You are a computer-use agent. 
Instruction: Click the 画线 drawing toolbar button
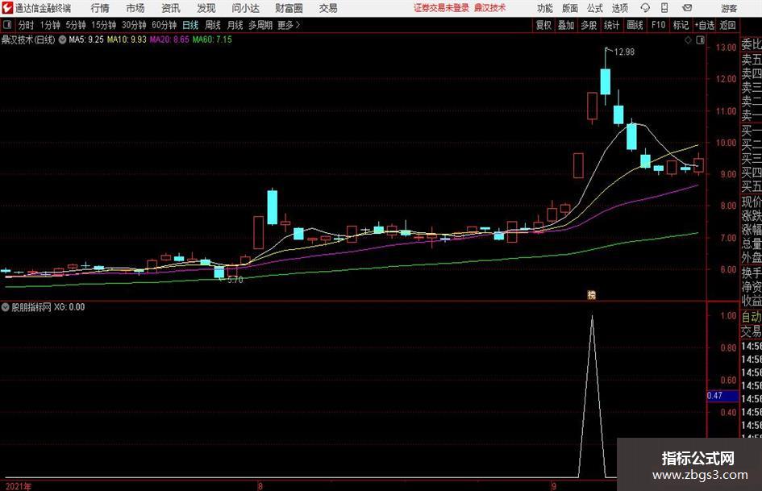coord(635,25)
